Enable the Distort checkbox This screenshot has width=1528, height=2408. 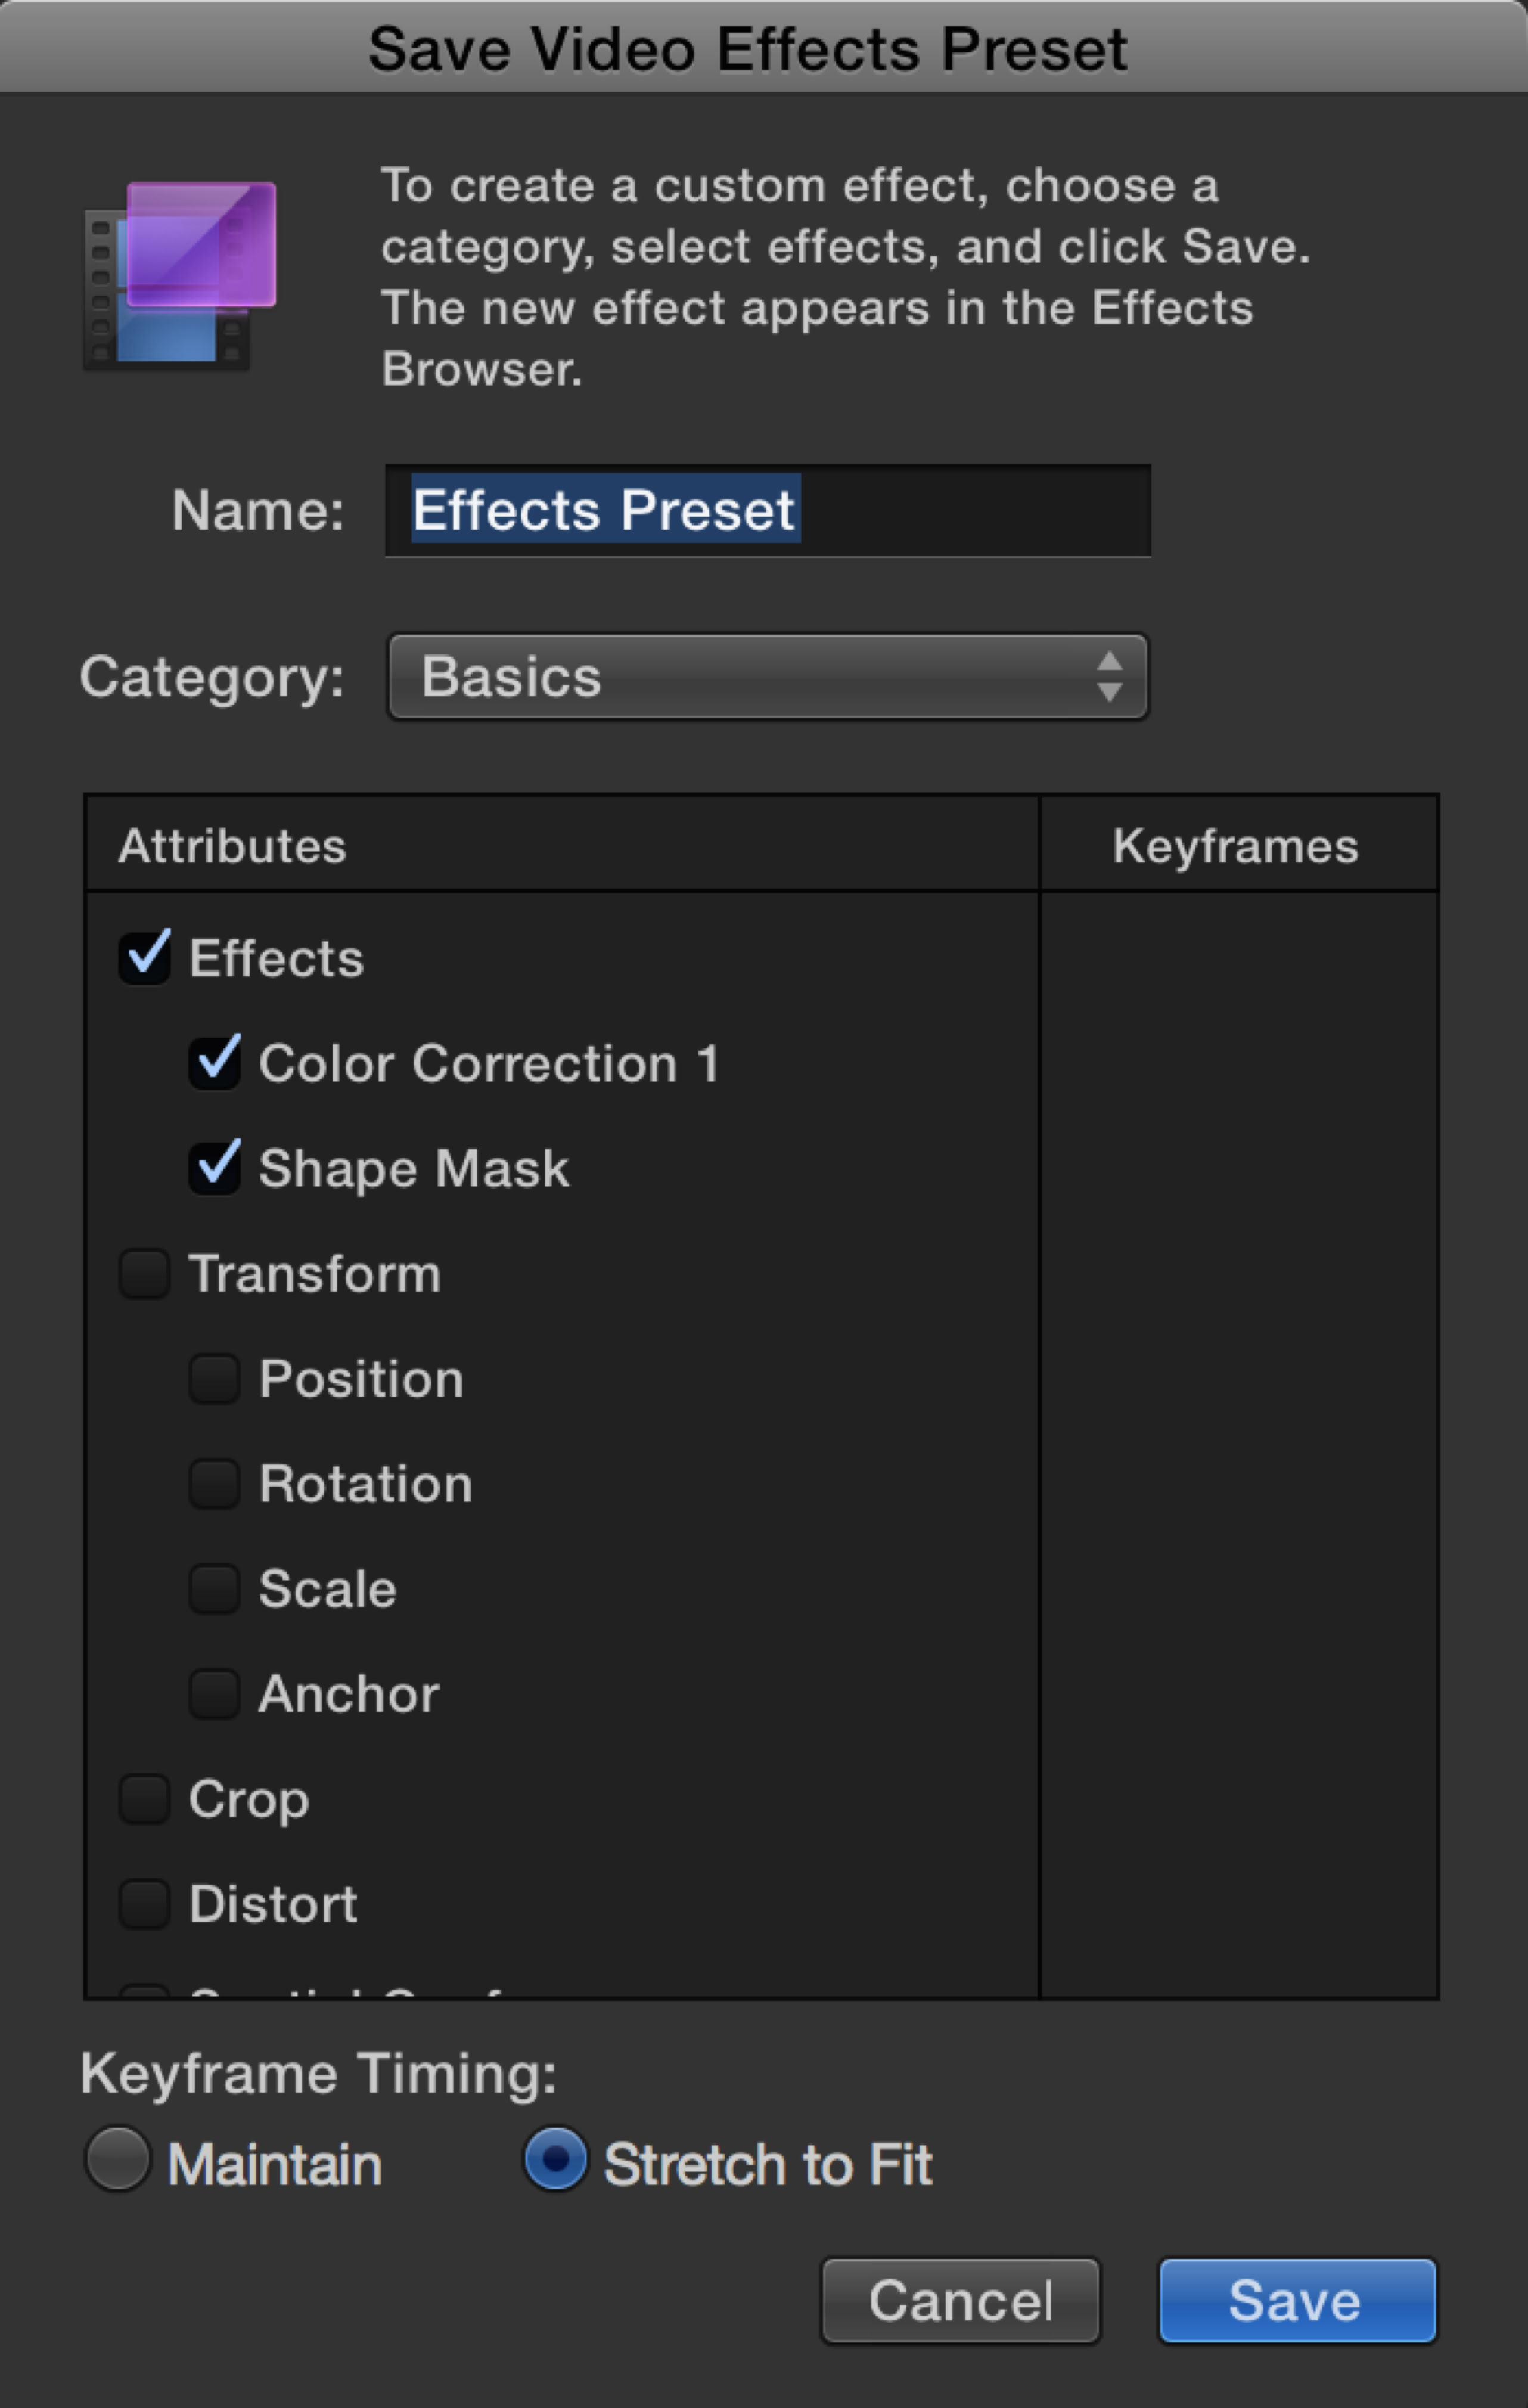tap(145, 1904)
